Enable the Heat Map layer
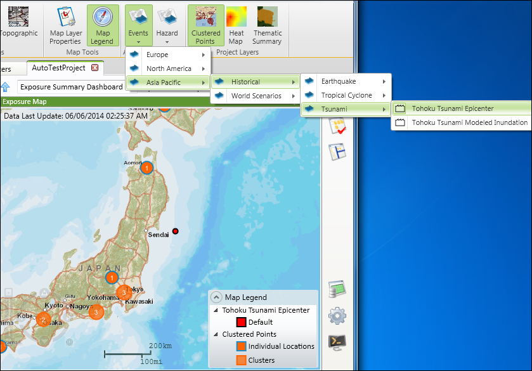The image size is (532, 371). (236, 25)
